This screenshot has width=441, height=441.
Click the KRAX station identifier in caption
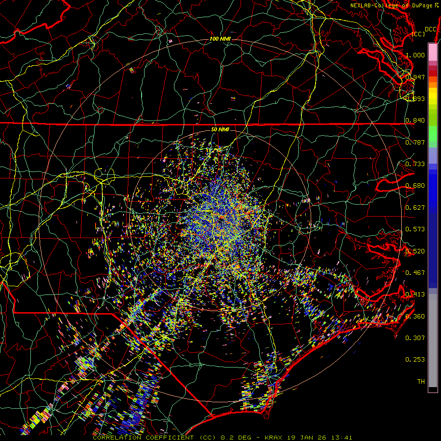[x=273, y=438]
